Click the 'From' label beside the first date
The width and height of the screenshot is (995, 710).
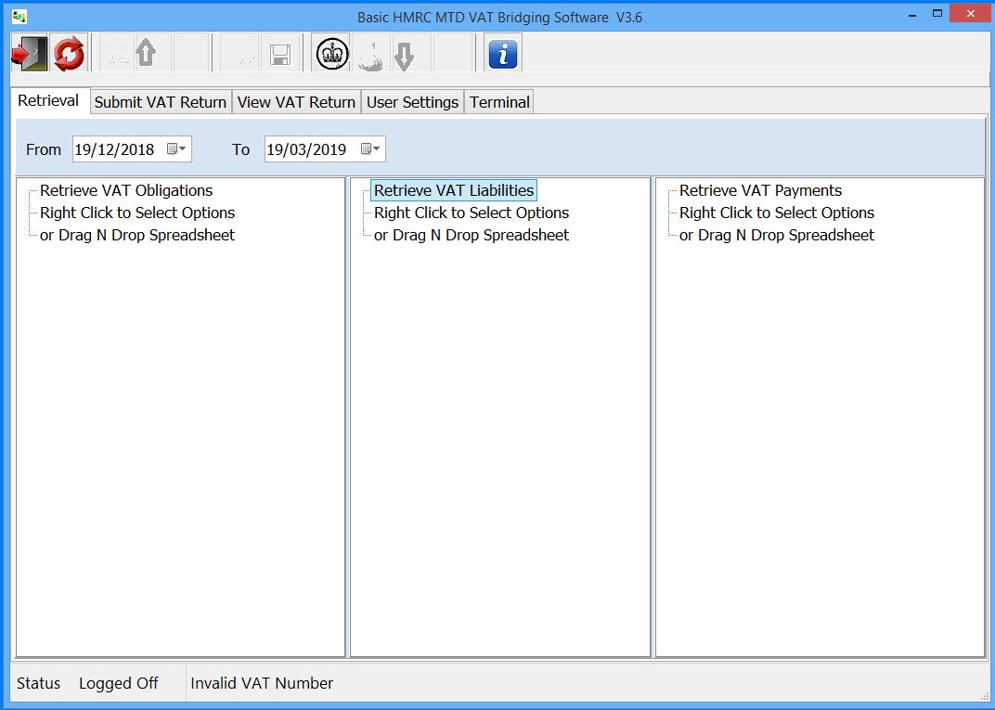coord(43,149)
